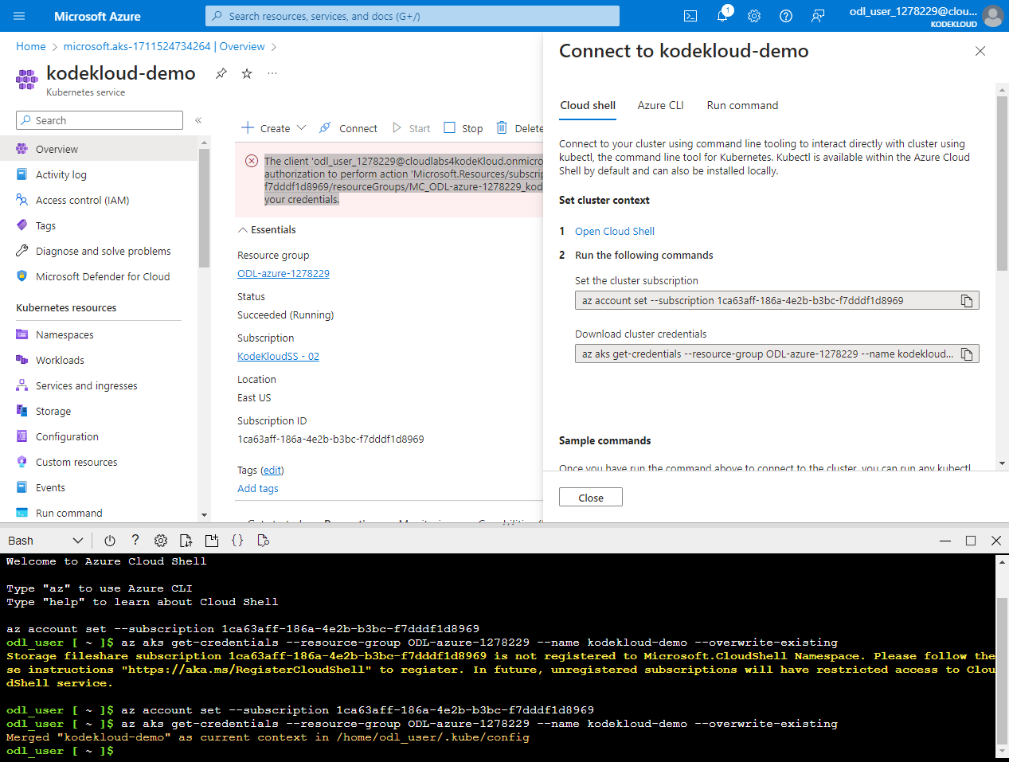Select the Run command tab in the Connect panel

point(742,105)
